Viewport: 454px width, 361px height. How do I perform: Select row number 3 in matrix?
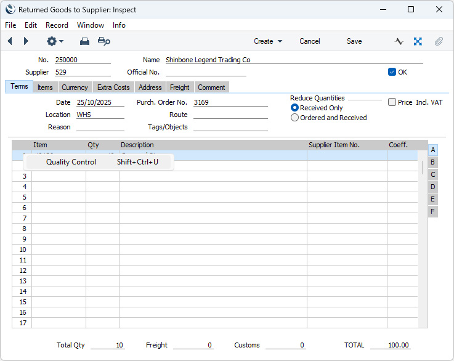coord(22,176)
